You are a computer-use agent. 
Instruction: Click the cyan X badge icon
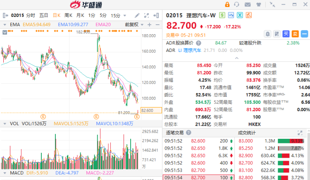click(240, 15)
